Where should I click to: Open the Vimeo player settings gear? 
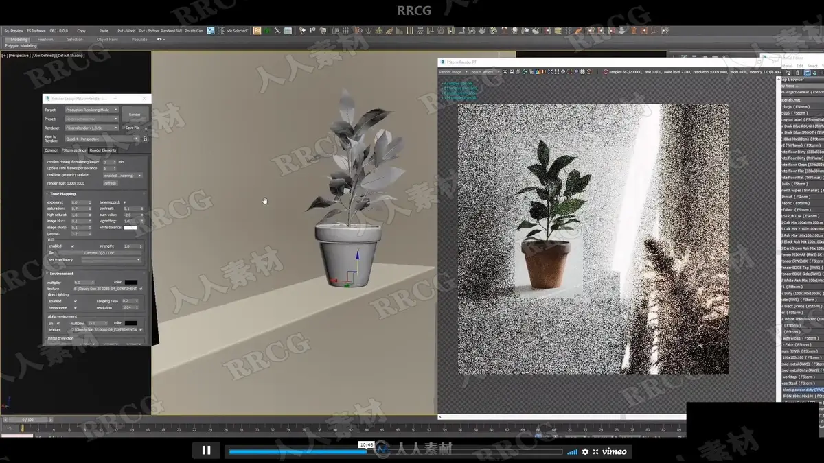pyautogui.click(x=585, y=451)
